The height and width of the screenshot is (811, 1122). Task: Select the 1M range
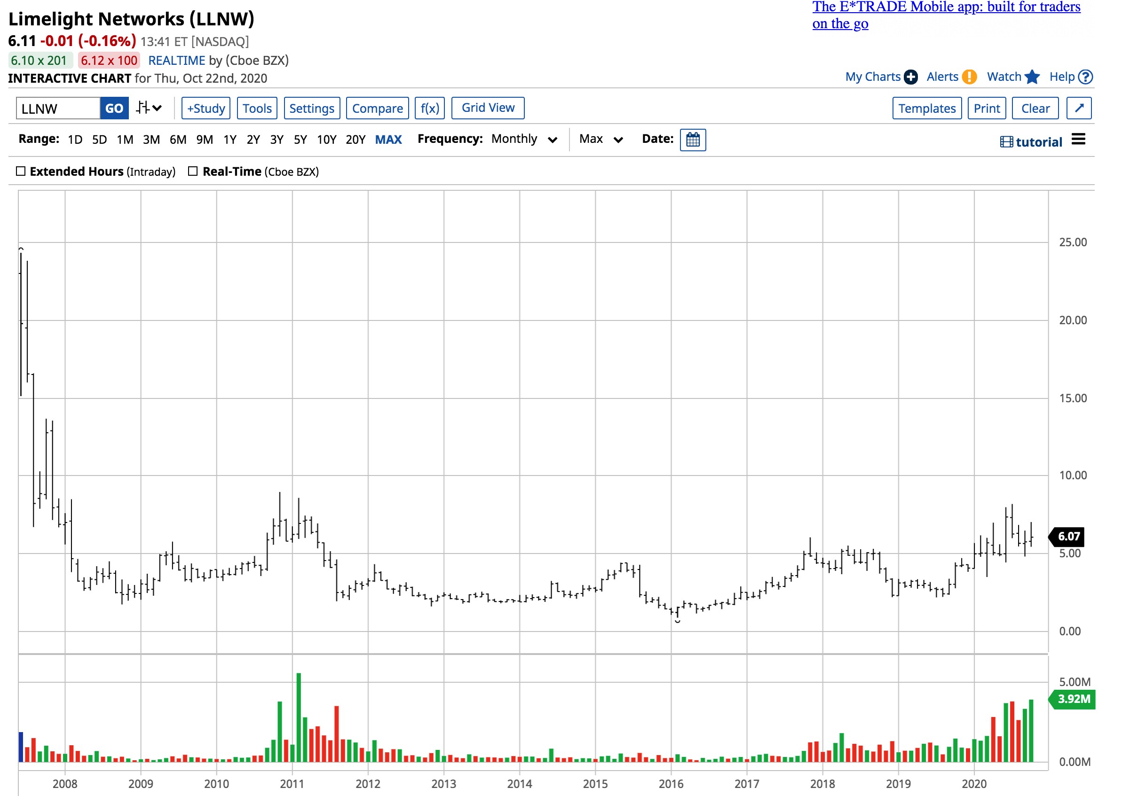pos(125,140)
